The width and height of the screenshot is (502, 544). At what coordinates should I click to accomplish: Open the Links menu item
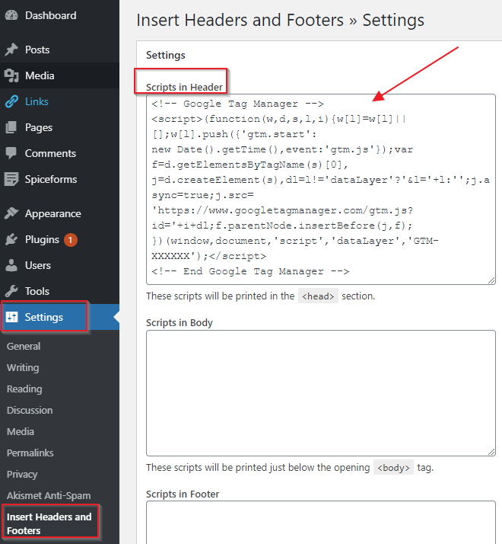[59, 101]
